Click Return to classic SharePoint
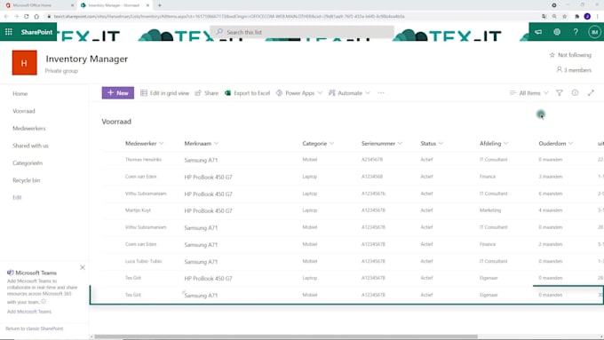 point(35,328)
